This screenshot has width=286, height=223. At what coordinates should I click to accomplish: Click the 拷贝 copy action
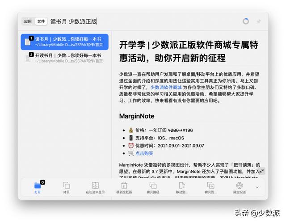click(x=67, y=187)
